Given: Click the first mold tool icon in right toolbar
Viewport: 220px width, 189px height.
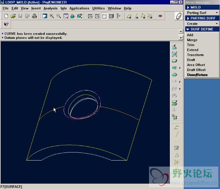Looking at the screenshot, I should pyautogui.click(x=175, y=47).
